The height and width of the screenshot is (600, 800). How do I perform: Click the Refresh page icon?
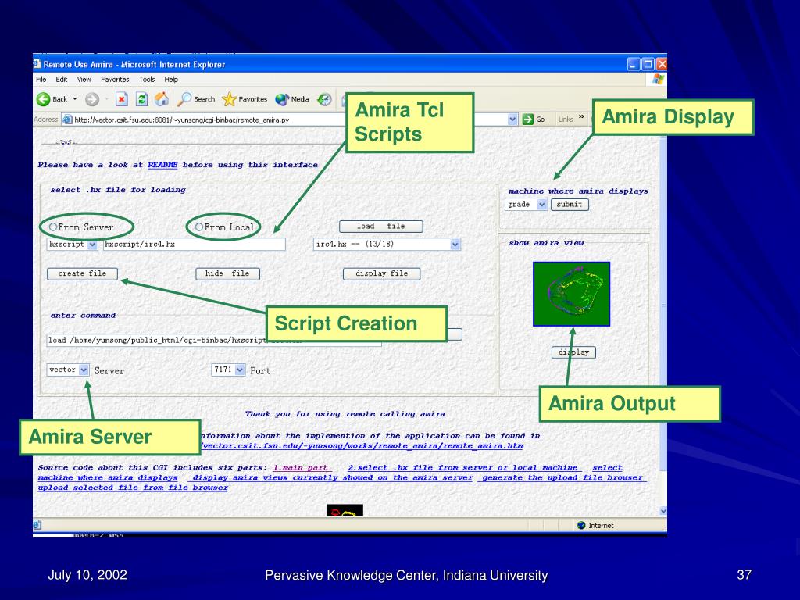coord(142,99)
